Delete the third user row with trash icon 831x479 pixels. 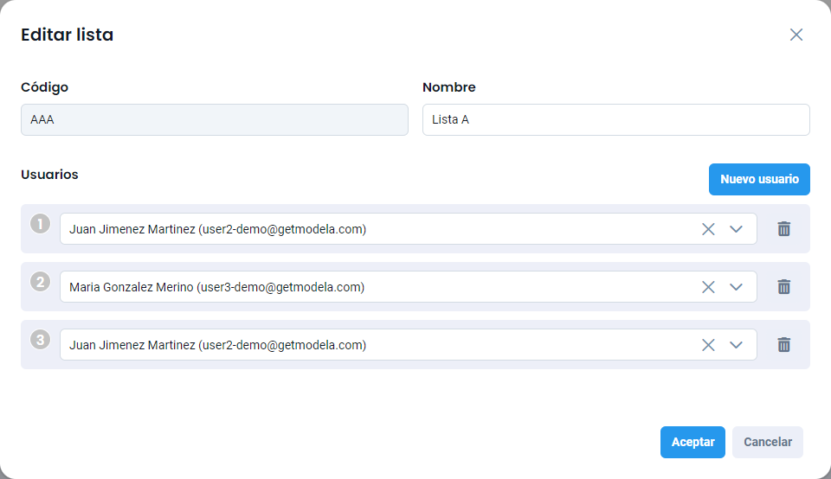(x=783, y=345)
